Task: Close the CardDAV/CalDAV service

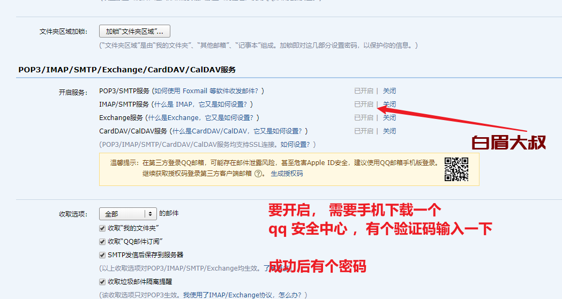Action: pos(389,131)
